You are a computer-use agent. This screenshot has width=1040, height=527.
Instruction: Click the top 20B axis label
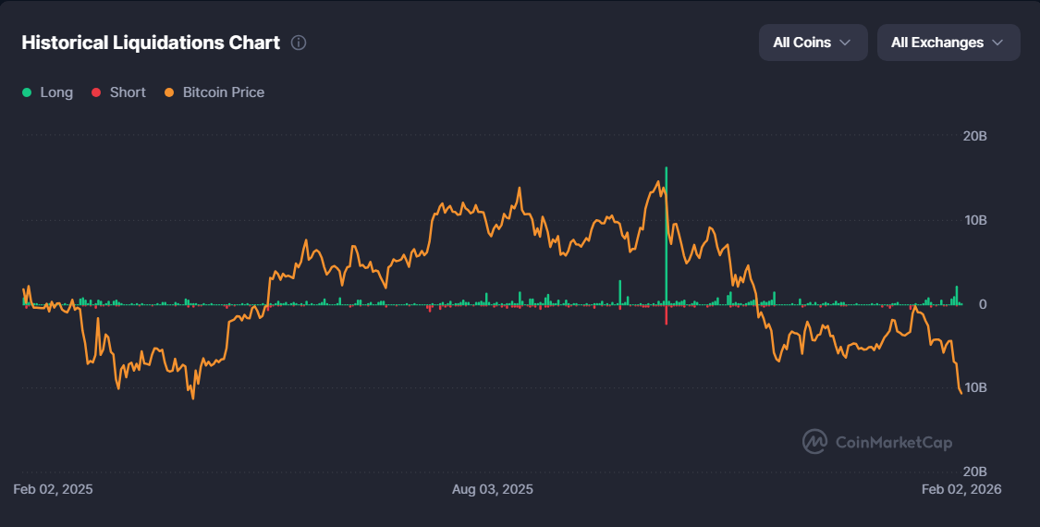point(974,136)
